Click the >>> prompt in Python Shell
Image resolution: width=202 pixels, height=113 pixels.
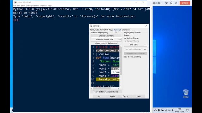(x=16, y=20)
